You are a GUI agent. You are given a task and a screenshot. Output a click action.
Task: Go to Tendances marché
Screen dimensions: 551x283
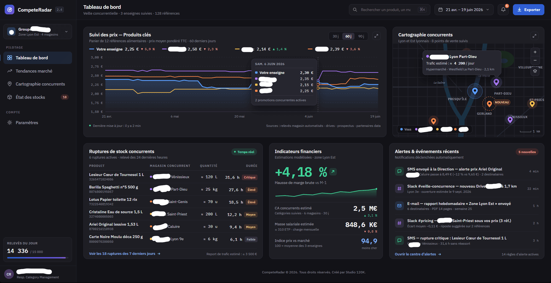[38, 71]
